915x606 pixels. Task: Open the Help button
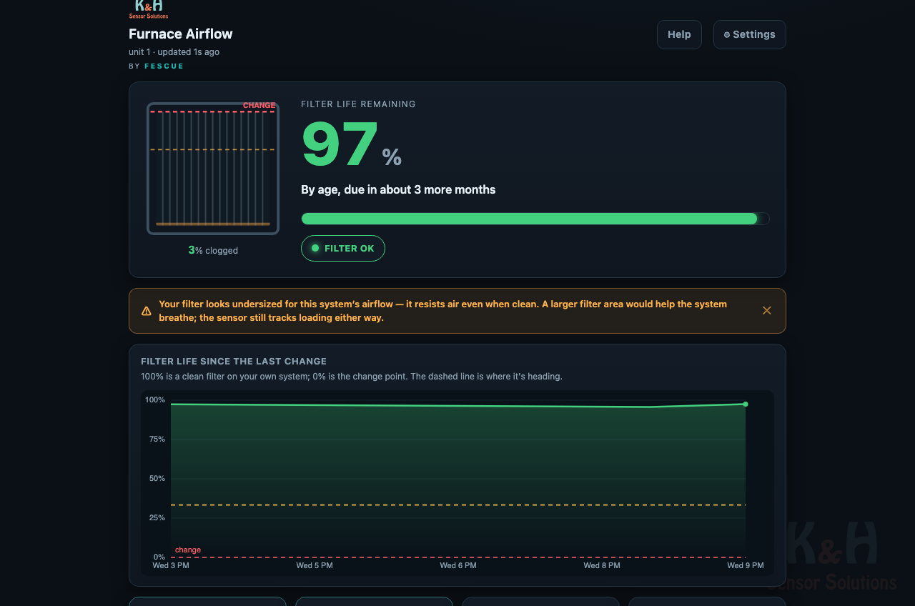(679, 34)
